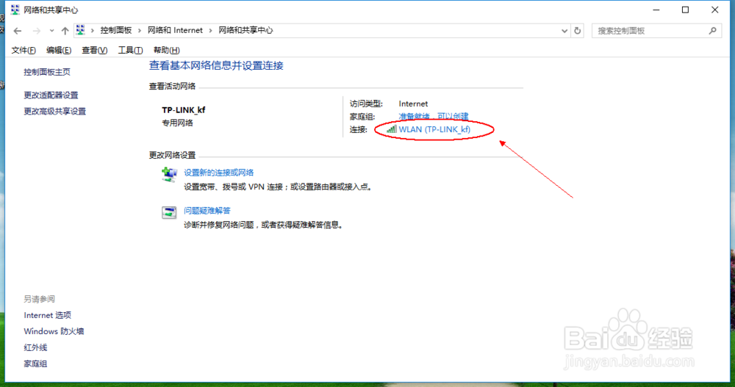The width and height of the screenshot is (735, 387).
Task: Click the new connection setup icon
Action: tap(169, 175)
